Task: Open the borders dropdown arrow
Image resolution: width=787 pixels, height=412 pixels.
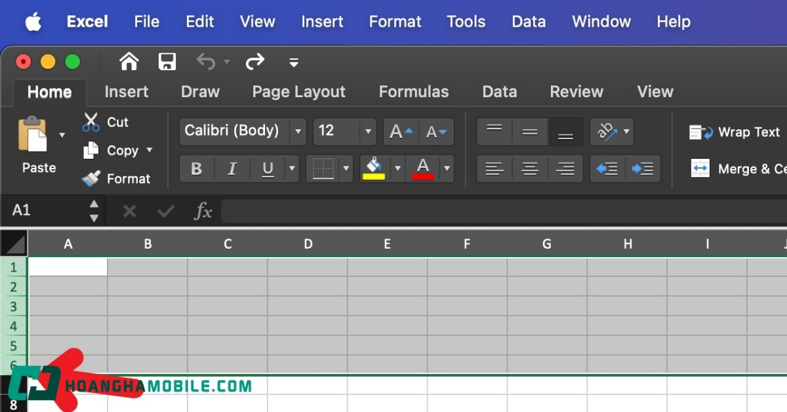Action: [x=346, y=169]
